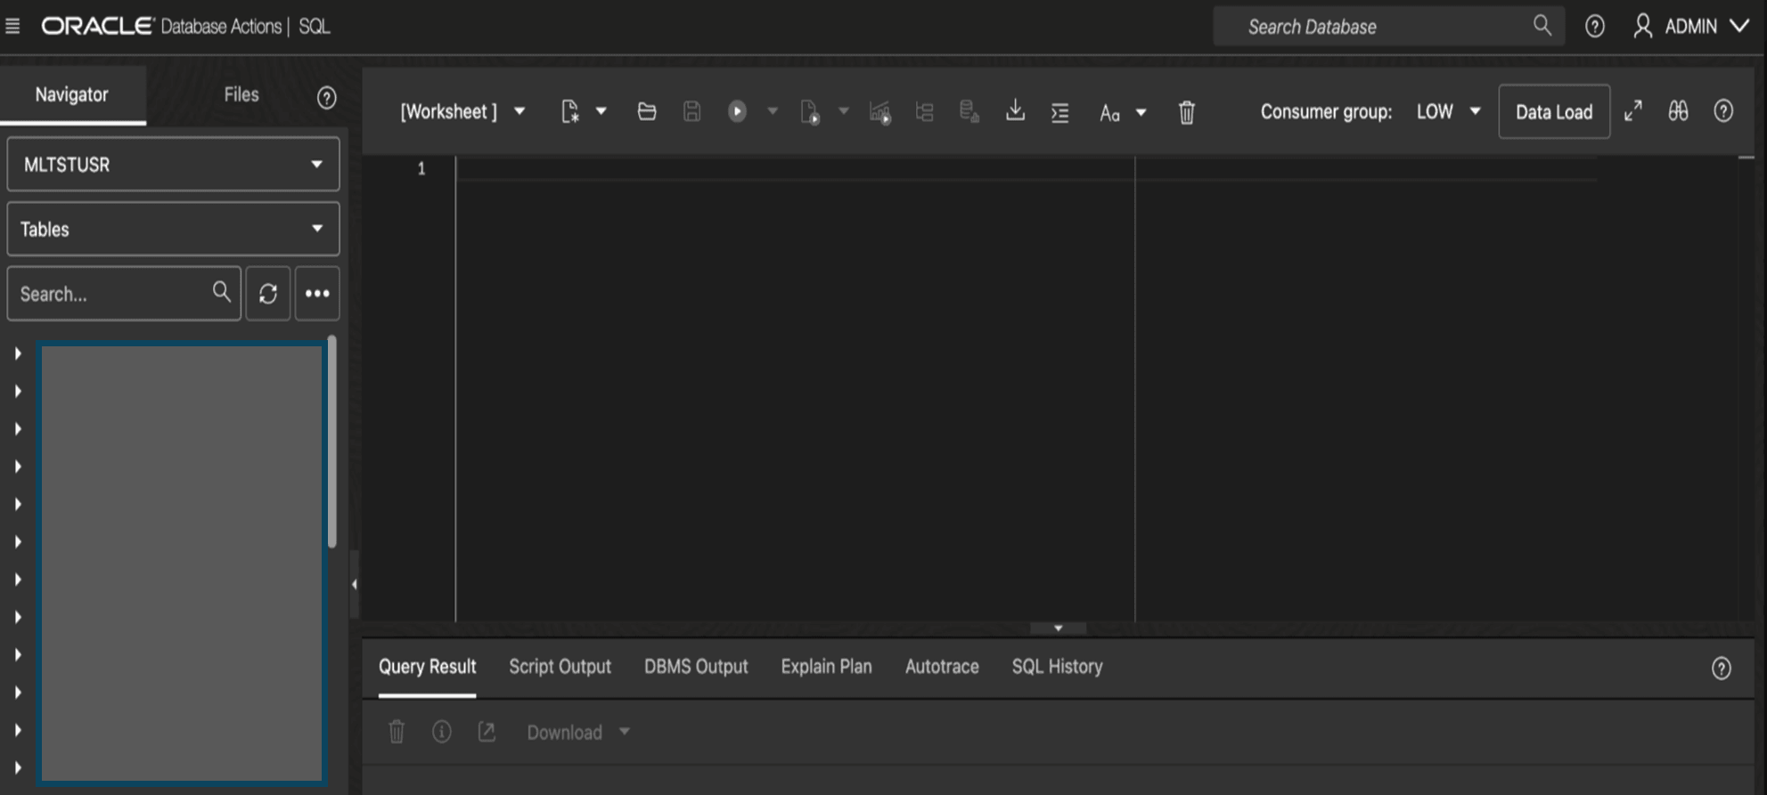
Task: Clear results with the Query Result trash icon
Action: (x=397, y=732)
